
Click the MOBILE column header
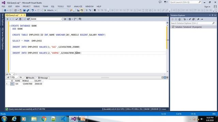coord(26,81)
